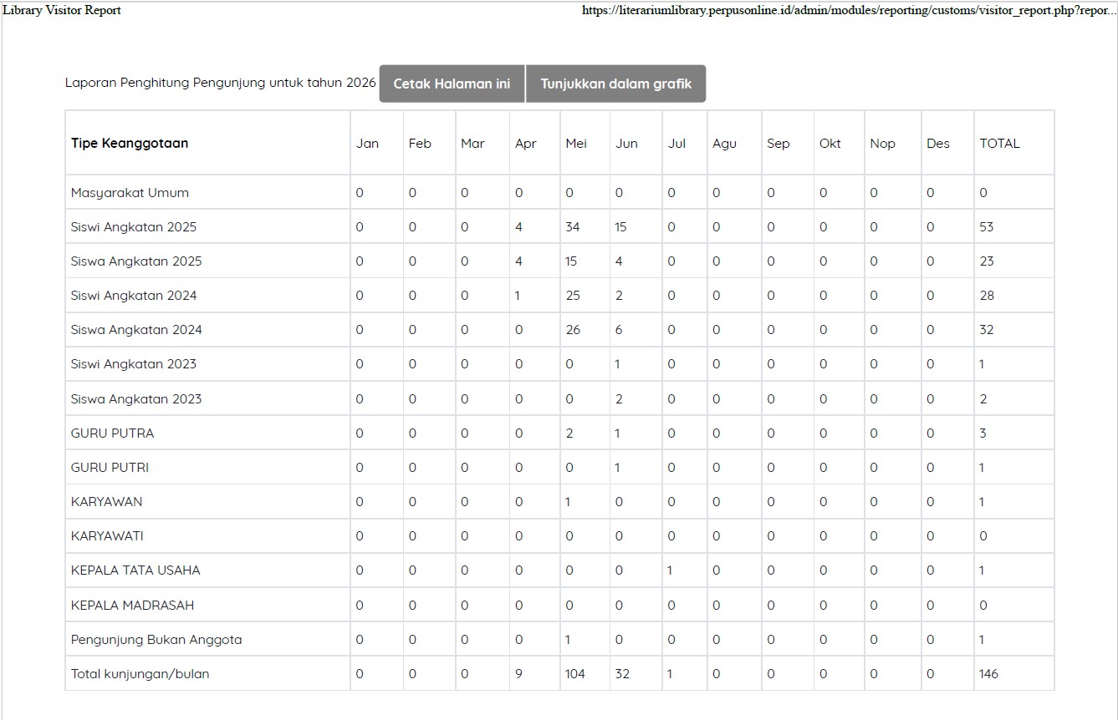Screen dimensions: 1118x720
Task: Click the Siswi Angkatan 2025 total 53
Action: (987, 227)
